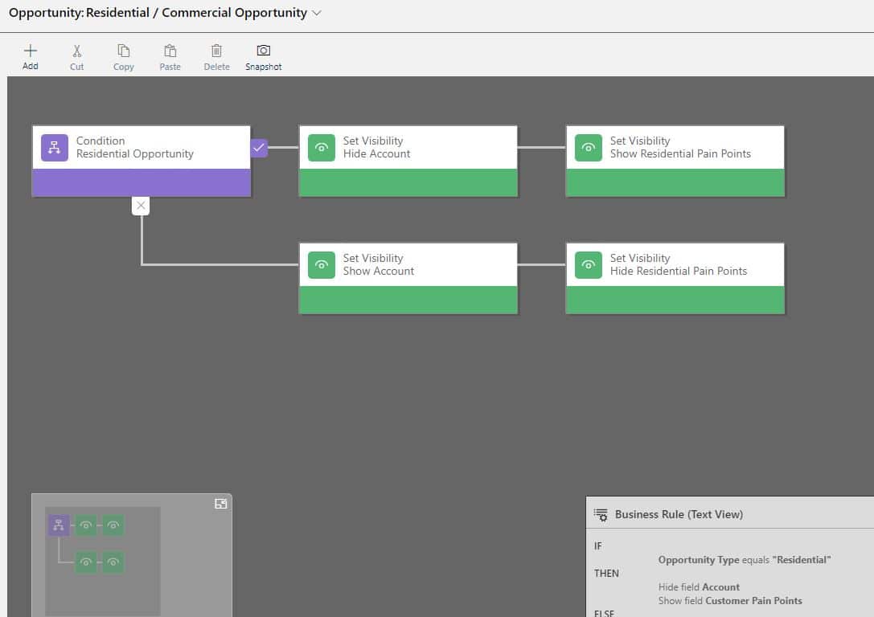Click the Add toolbar button

pos(30,57)
